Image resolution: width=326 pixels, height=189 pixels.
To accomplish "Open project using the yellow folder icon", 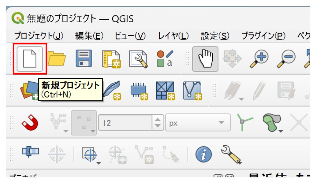I will point(57,59).
